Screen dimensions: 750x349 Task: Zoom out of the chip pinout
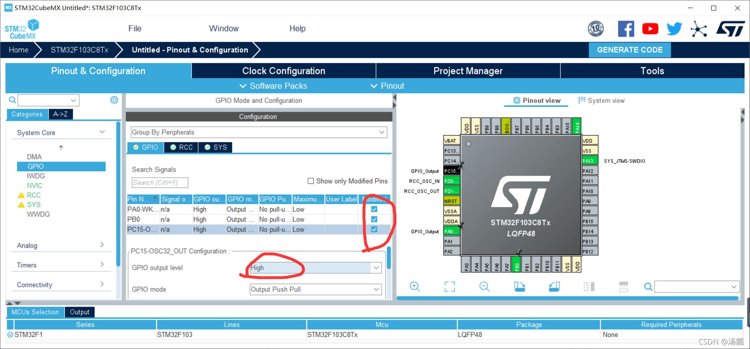pos(484,287)
